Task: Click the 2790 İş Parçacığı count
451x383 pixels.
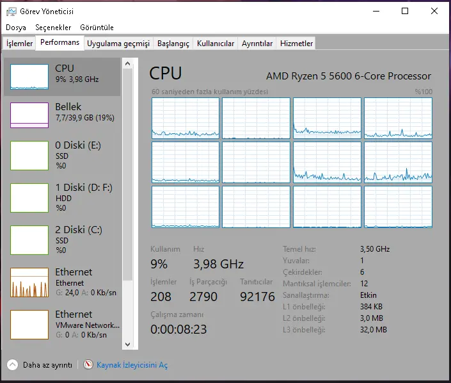Action: pos(203,297)
